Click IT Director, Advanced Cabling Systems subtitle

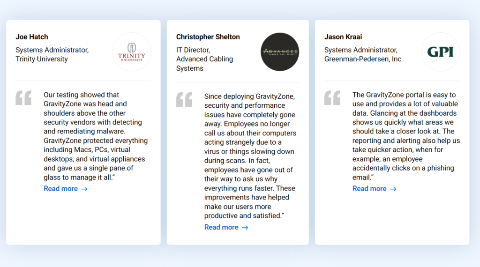pyautogui.click(x=204, y=59)
